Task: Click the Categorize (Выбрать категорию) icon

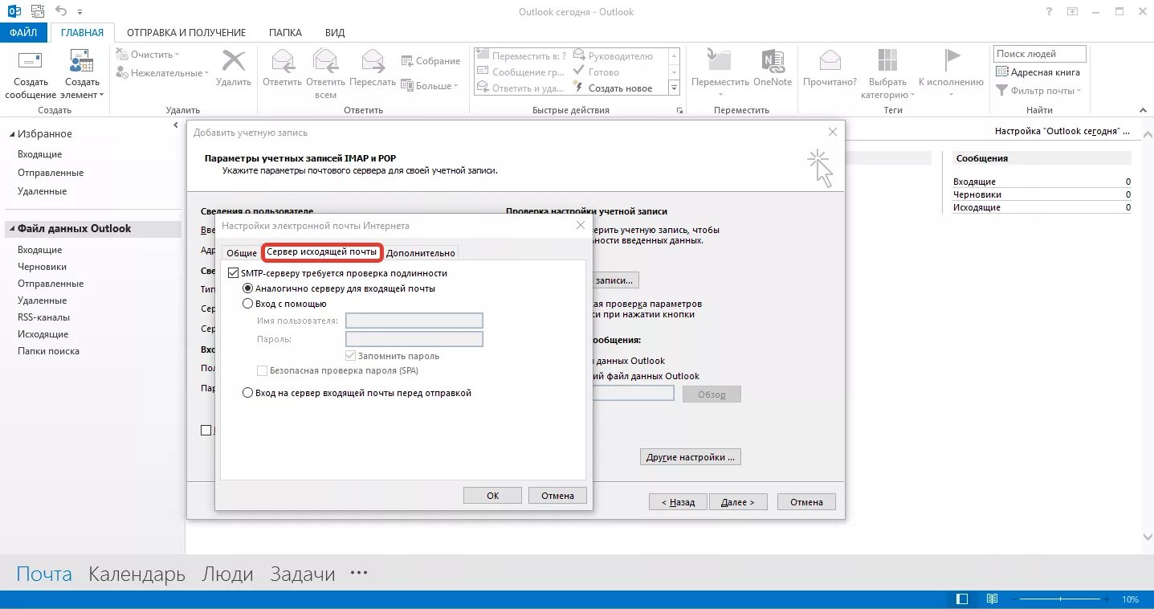Action: click(x=887, y=61)
